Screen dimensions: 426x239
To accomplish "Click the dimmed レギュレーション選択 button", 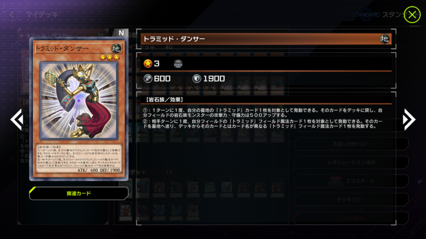I will 351,162.
